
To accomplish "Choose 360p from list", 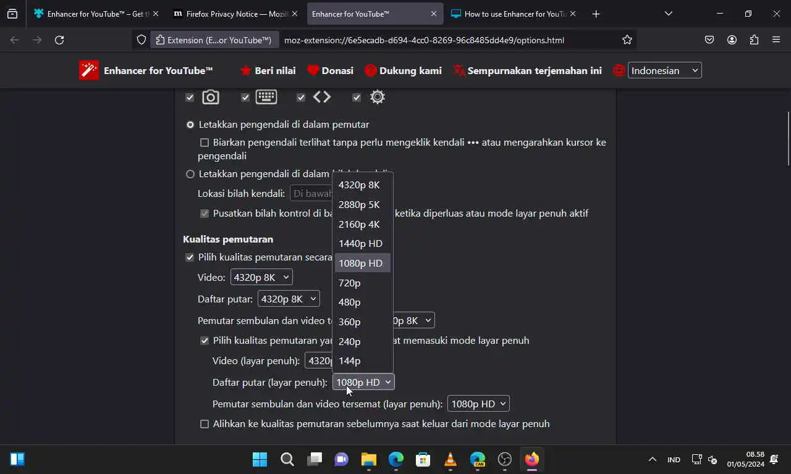I will [363, 322].
